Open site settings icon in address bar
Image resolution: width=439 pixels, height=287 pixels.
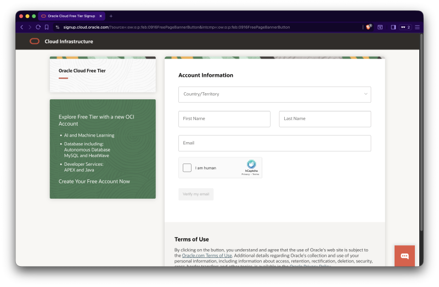click(58, 27)
